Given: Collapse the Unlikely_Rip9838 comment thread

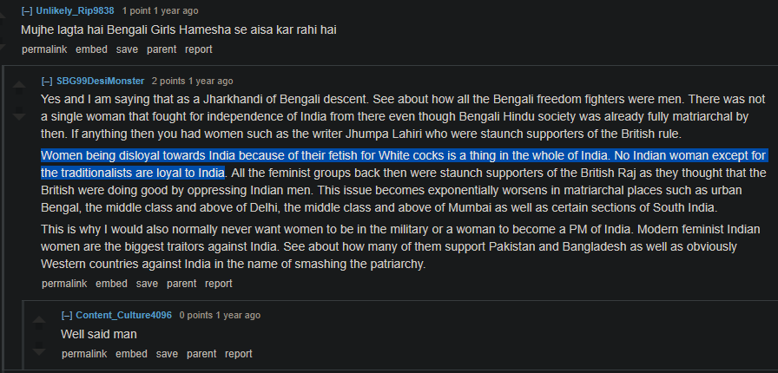Looking at the screenshot, I should coord(27,11).
